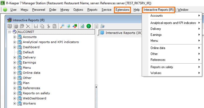Click the green status circle icon
Screen dimensions: 204x108
[x=5, y=10]
